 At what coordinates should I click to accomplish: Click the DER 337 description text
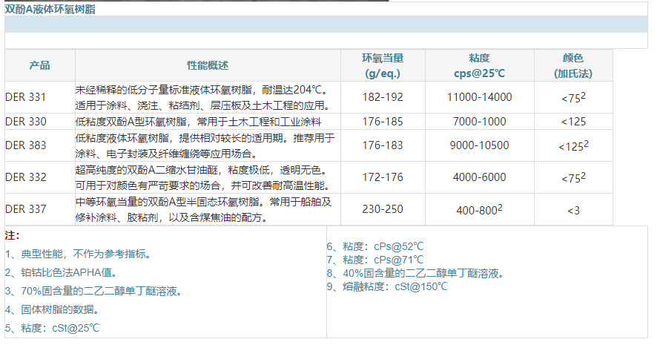(x=204, y=209)
